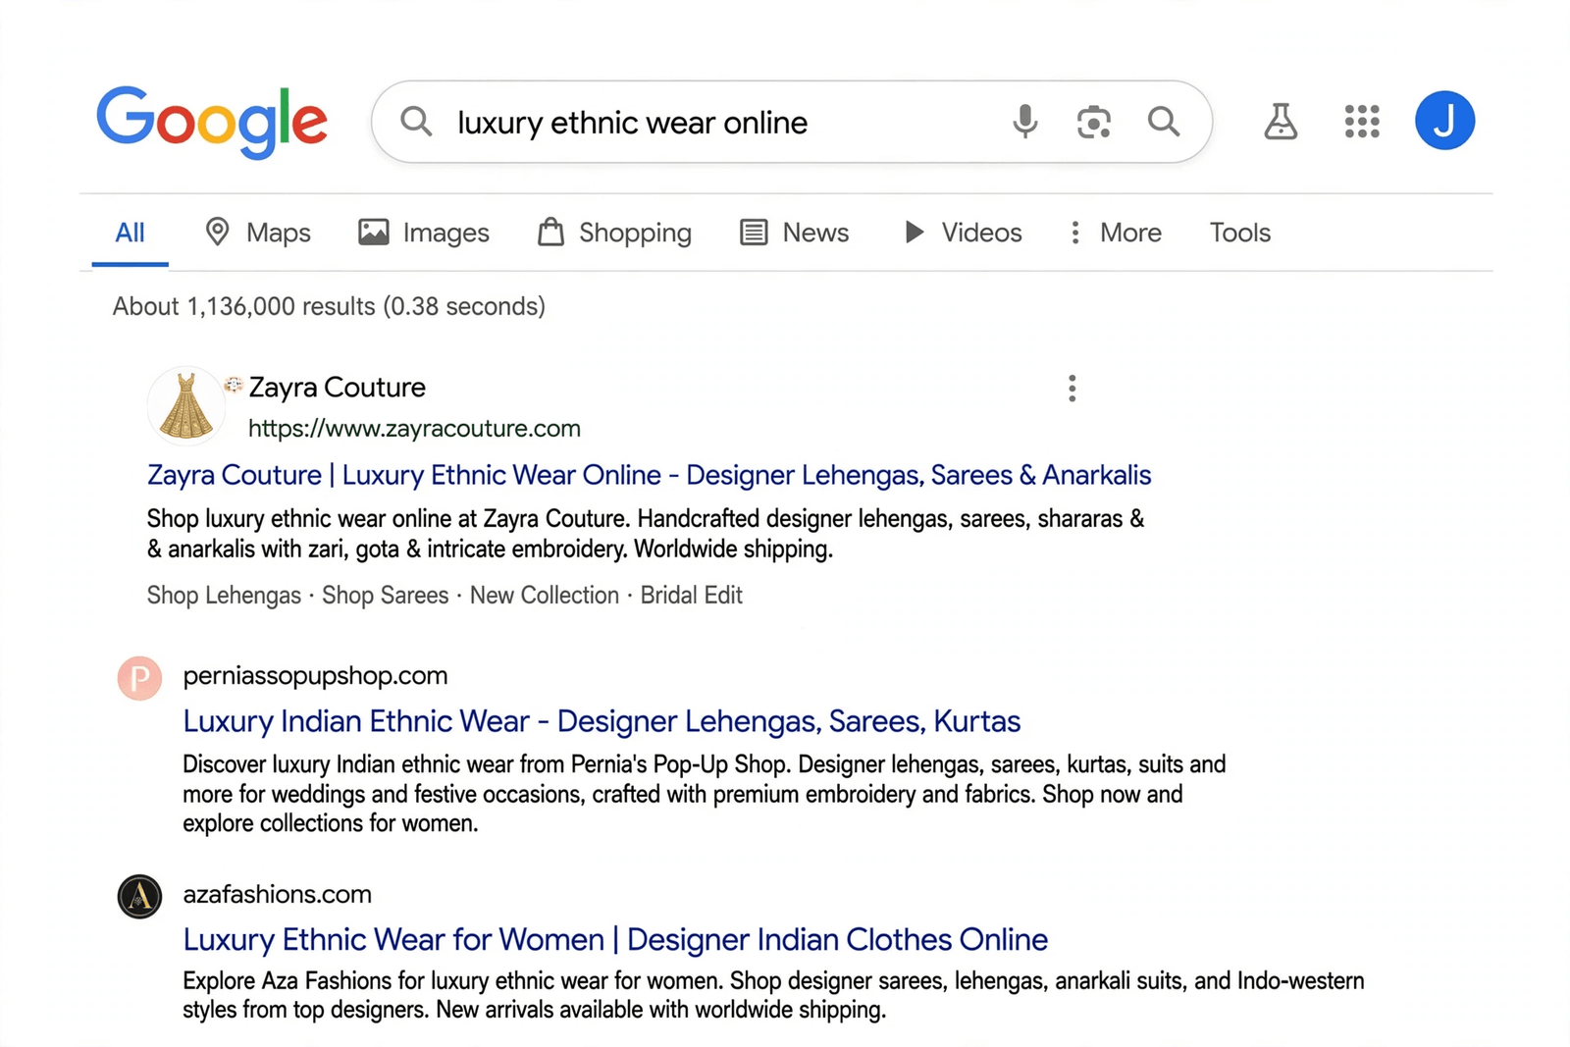Open the New Collection sitelink
1570x1047 pixels.
click(x=545, y=596)
